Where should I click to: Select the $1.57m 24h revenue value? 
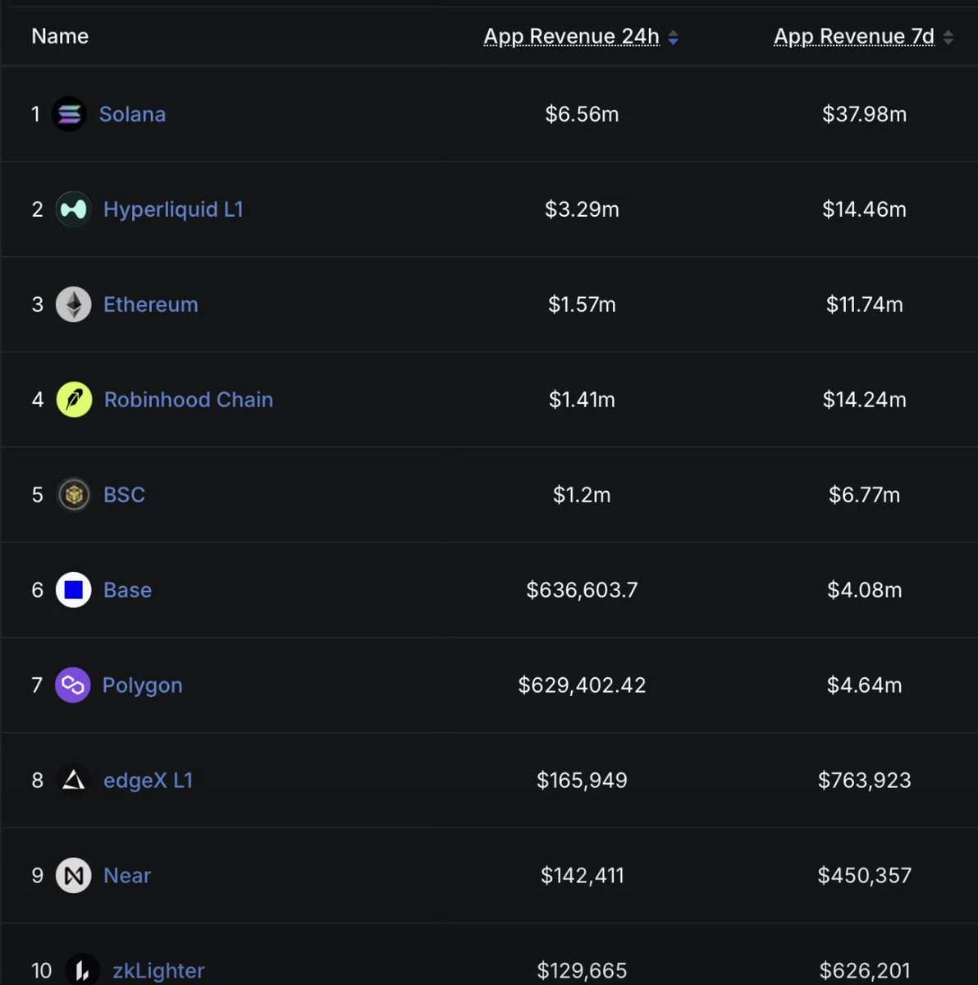click(582, 305)
